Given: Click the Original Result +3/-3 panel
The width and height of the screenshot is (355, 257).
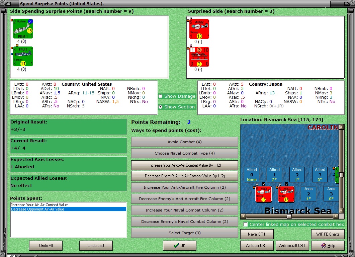Looking at the screenshot, I should coord(68,127).
